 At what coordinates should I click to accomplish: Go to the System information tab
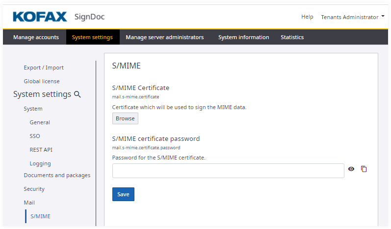tap(243, 37)
